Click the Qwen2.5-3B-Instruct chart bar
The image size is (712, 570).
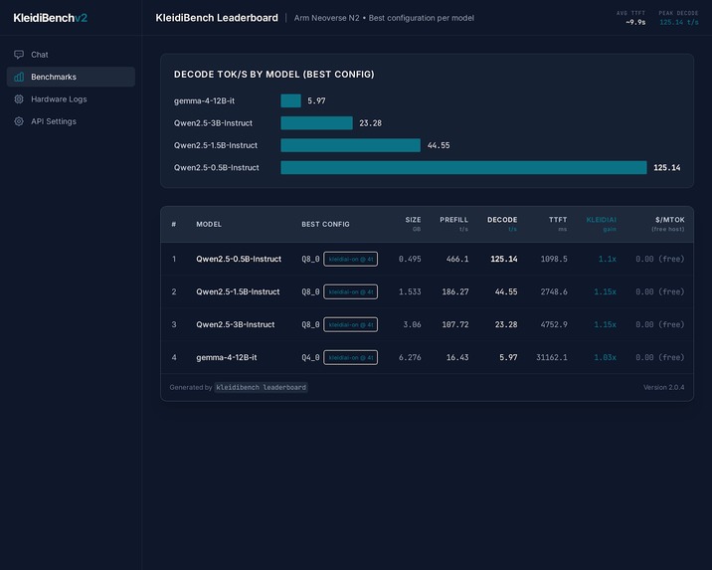pos(316,122)
